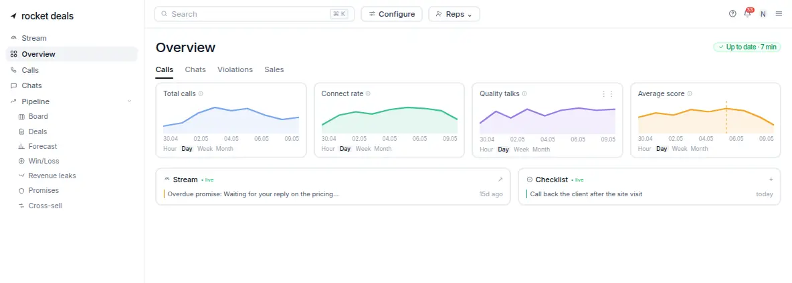Switch to the Sales tab

point(274,69)
